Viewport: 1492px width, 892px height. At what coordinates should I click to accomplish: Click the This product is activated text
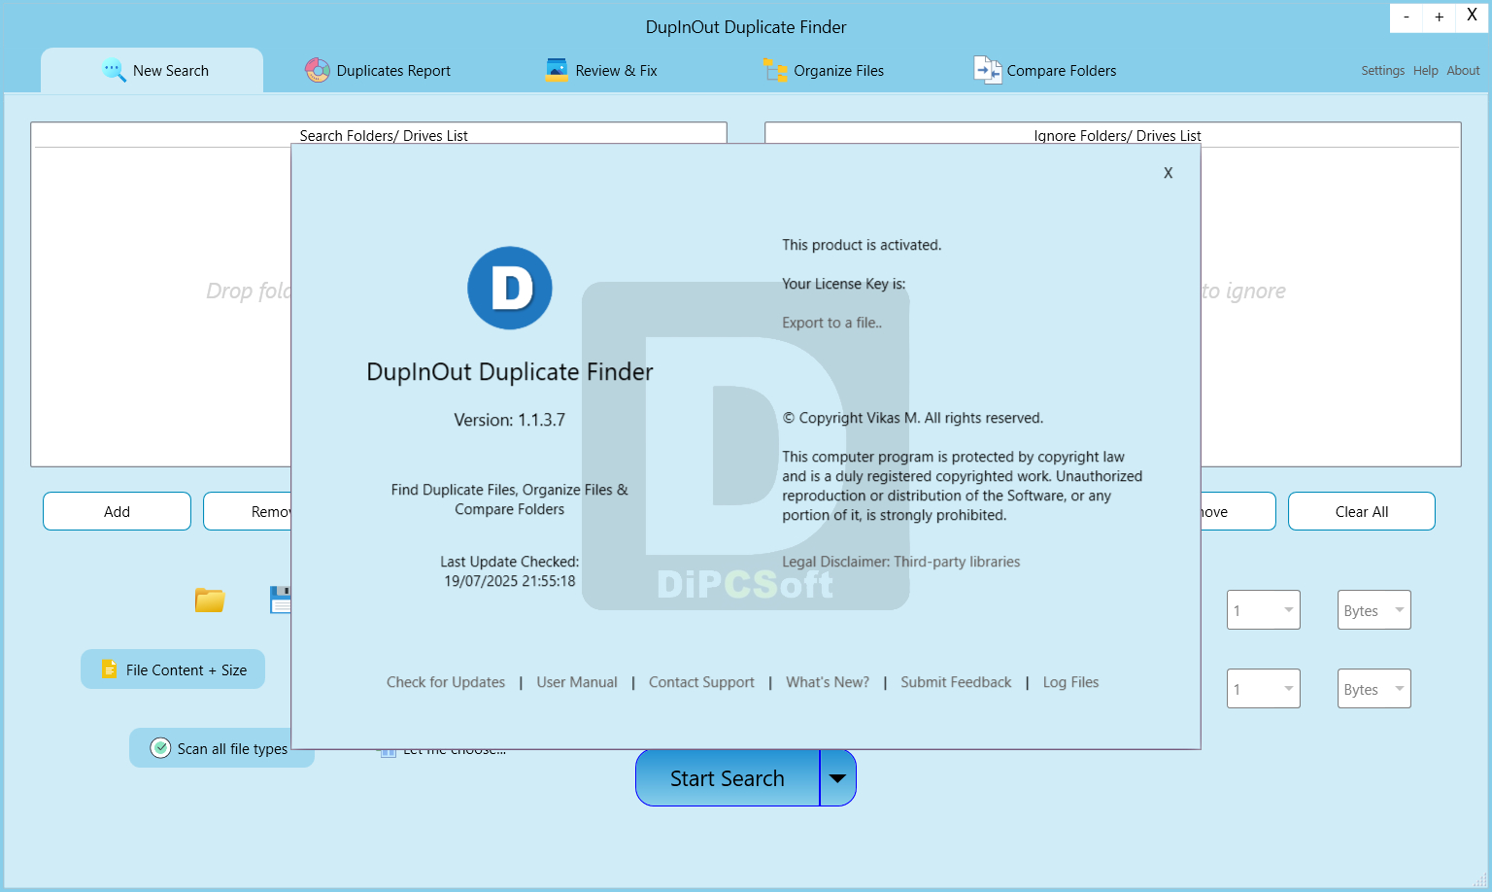862,245
